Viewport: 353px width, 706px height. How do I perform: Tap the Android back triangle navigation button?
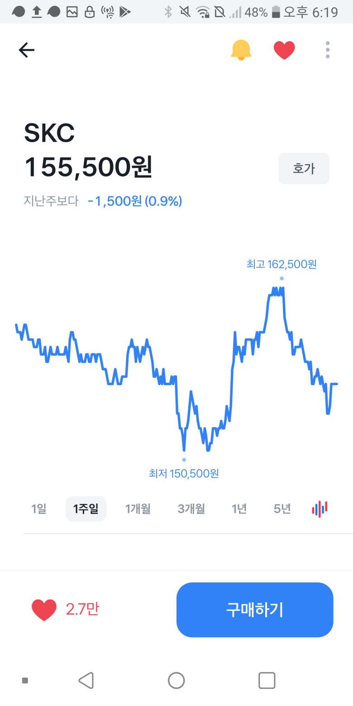(86, 680)
